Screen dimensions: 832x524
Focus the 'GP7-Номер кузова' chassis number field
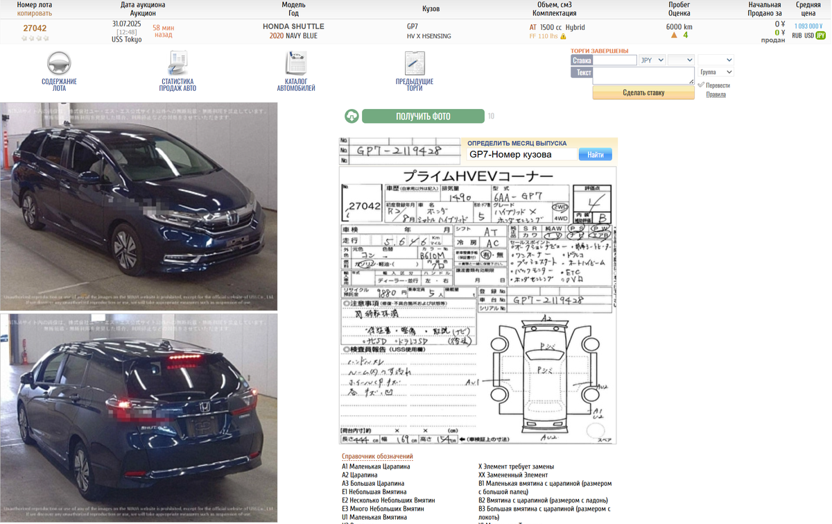tap(521, 154)
